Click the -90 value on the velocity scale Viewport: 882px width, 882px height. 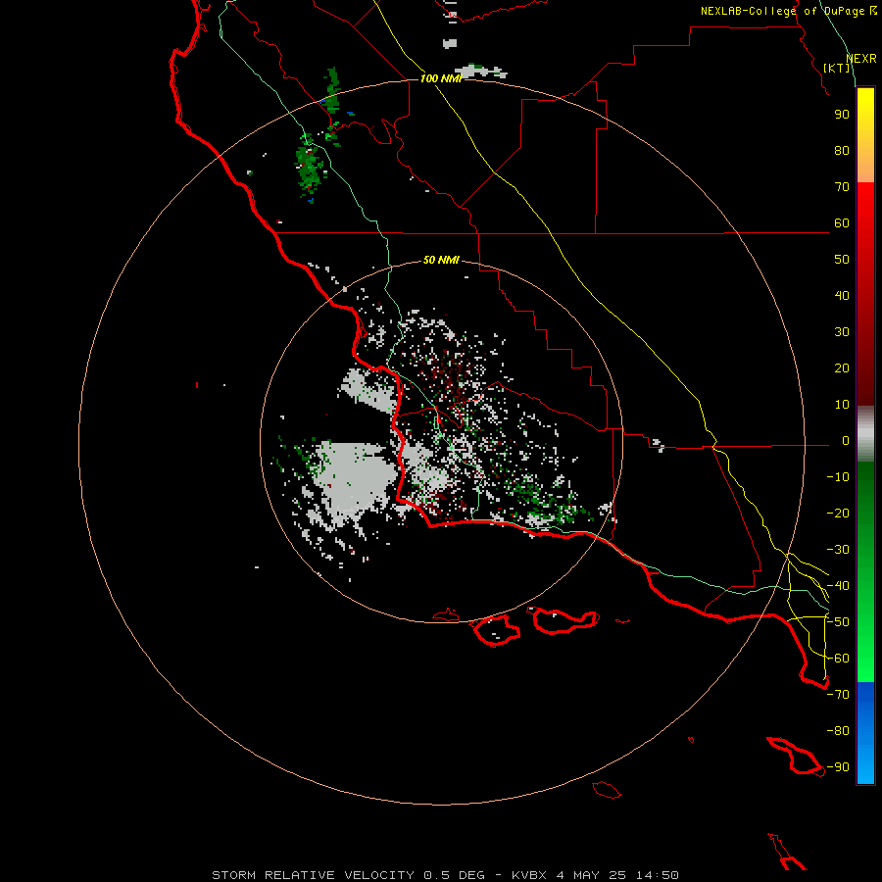pos(838,767)
